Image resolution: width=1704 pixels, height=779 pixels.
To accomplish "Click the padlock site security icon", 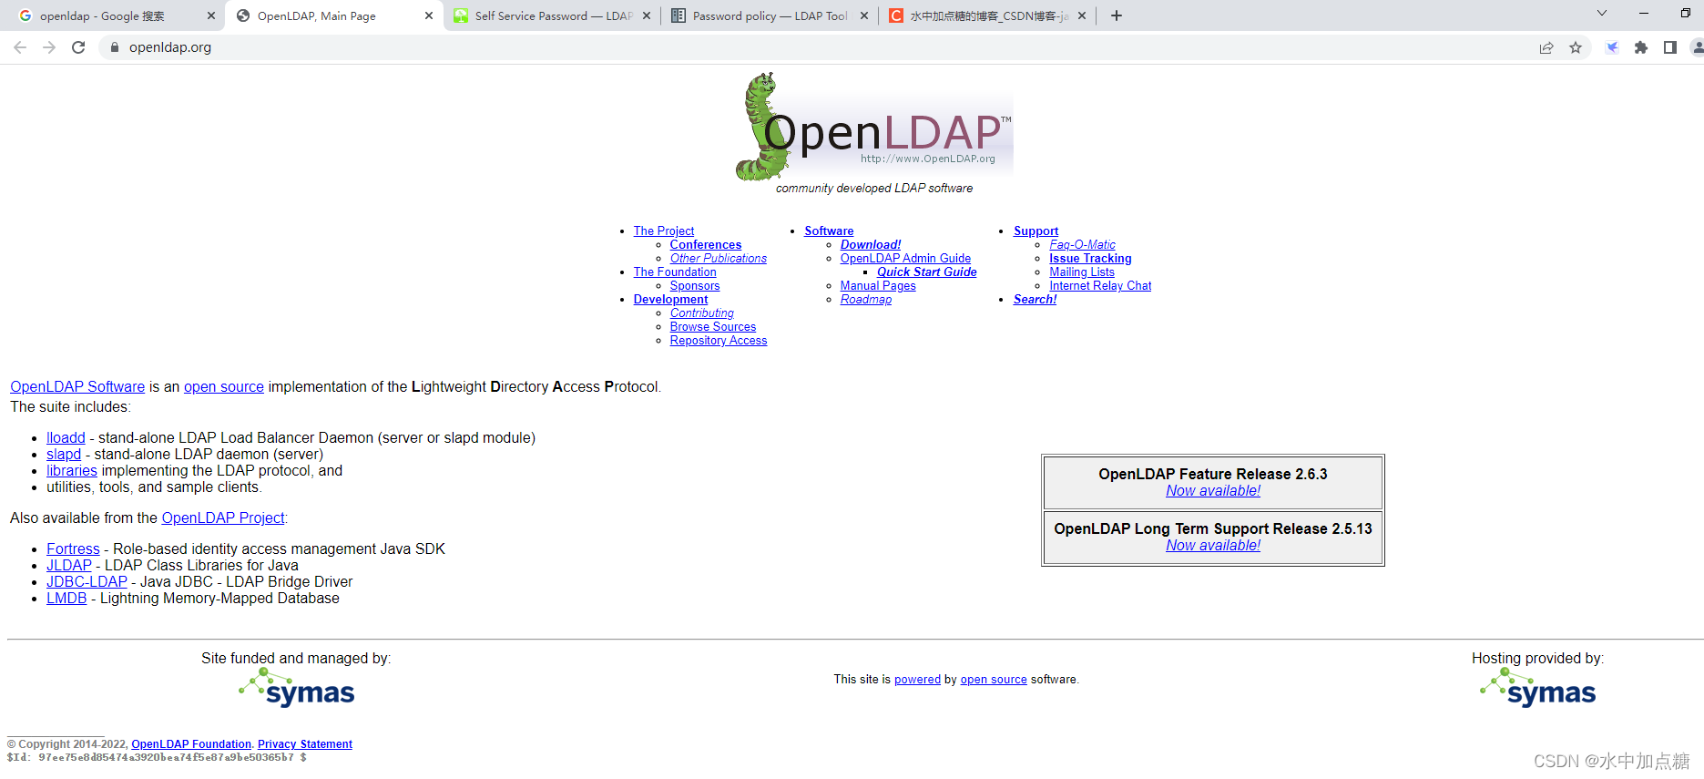I will click(x=114, y=47).
